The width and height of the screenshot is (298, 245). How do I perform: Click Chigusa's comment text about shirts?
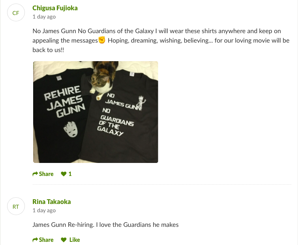coord(158,31)
